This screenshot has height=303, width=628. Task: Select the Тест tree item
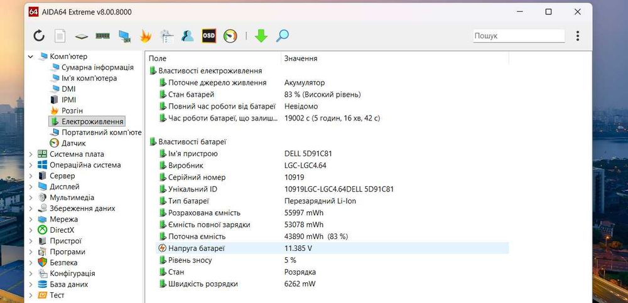coord(57,295)
